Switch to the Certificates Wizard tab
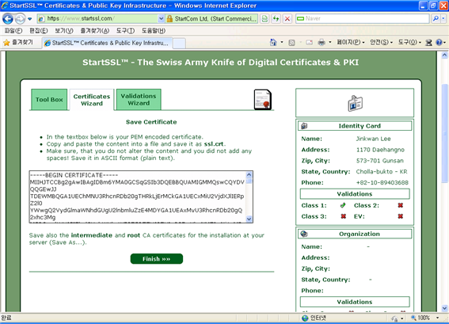 tap(92, 100)
